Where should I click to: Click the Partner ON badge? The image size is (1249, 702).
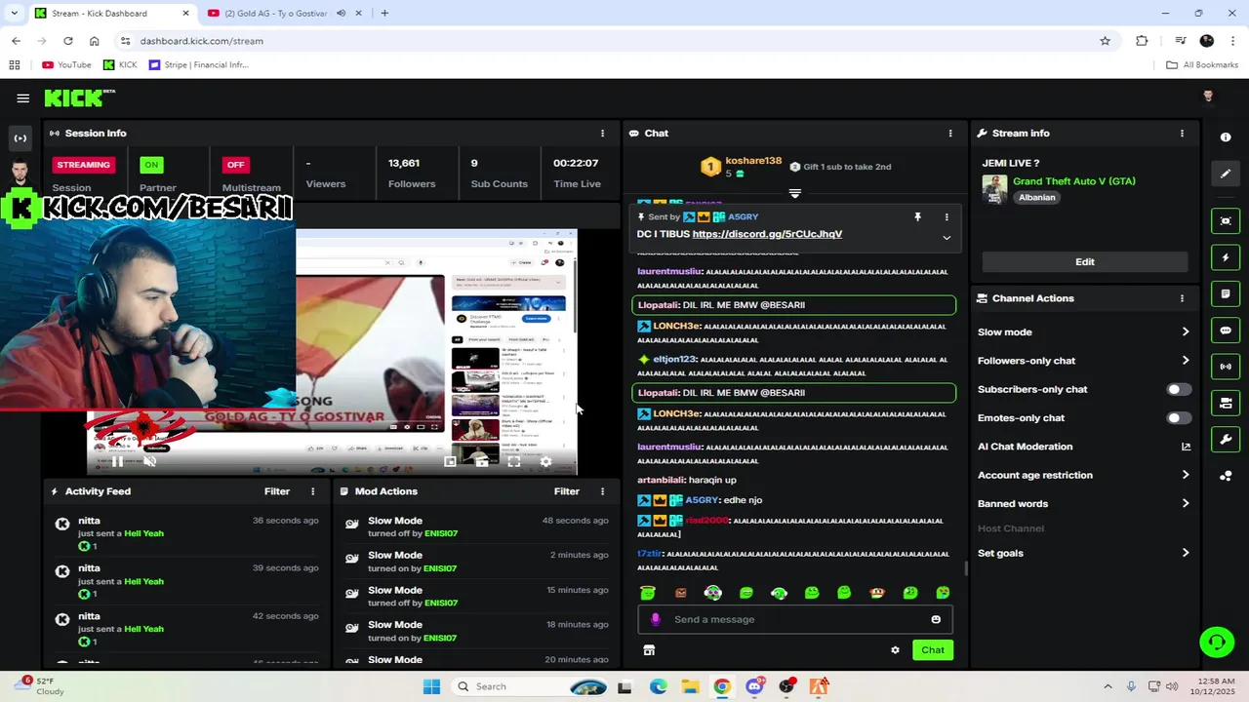150,165
